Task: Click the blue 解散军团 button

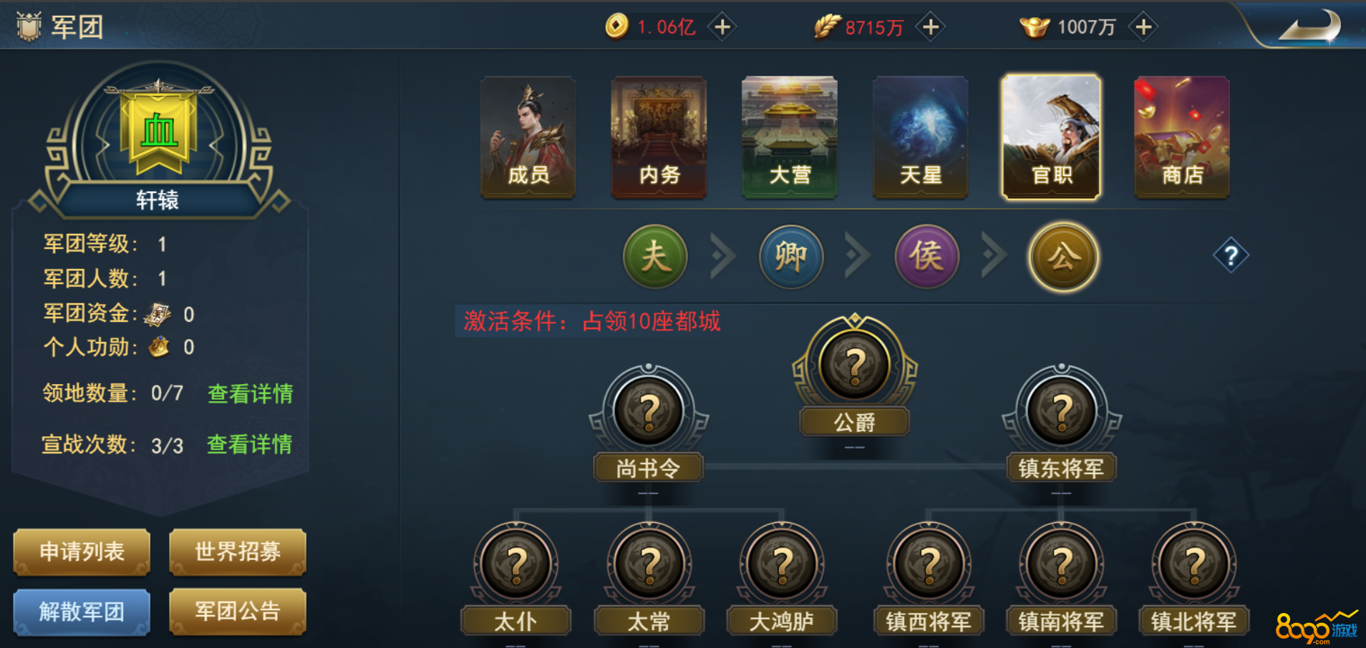Action: [x=82, y=612]
